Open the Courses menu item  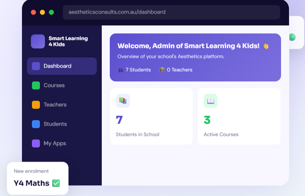pyautogui.click(x=54, y=85)
